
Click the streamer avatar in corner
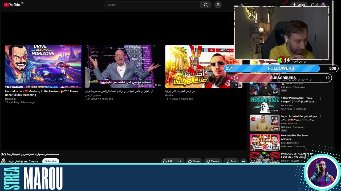tap(322, 172)
